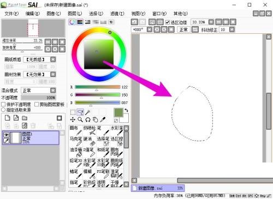This screenshot has height=199, width=273.
Task: Choose the hand pan tool
Action: (95, 119)
